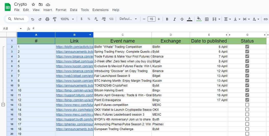The image size is (269, 136).
Task: Open the Extensions menu
Action: pyautogui.click(x=100, y=10)
